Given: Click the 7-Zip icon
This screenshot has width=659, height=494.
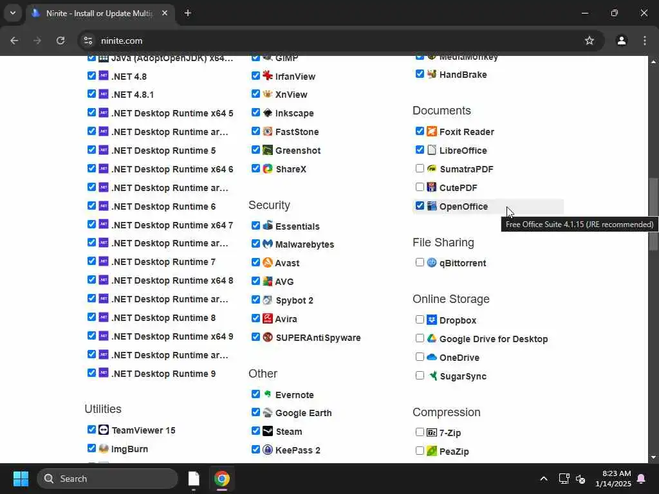Looking at the screenshot, I should [x=432, y=432].
